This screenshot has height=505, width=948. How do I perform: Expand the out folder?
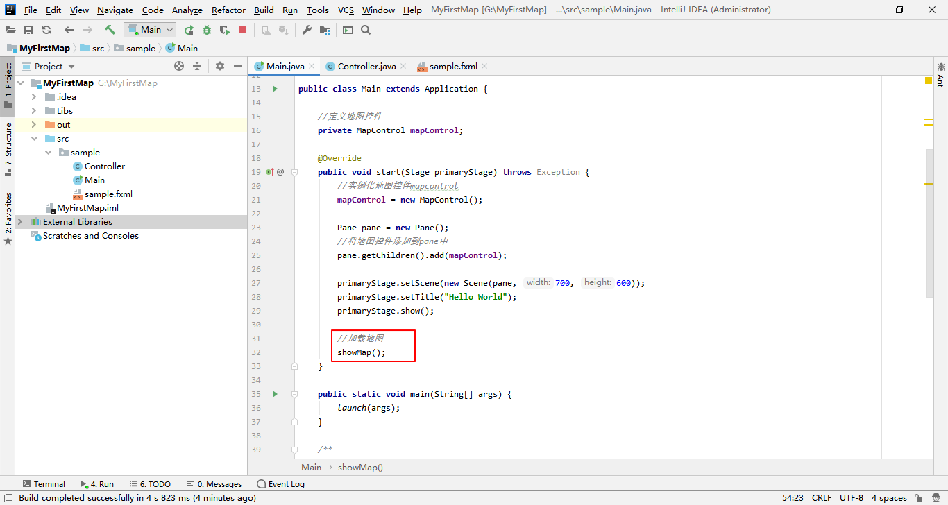[x=34, y=125]
